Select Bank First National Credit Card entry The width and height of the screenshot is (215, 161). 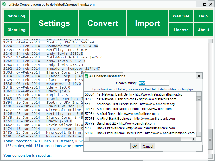(x=140, y=133)
